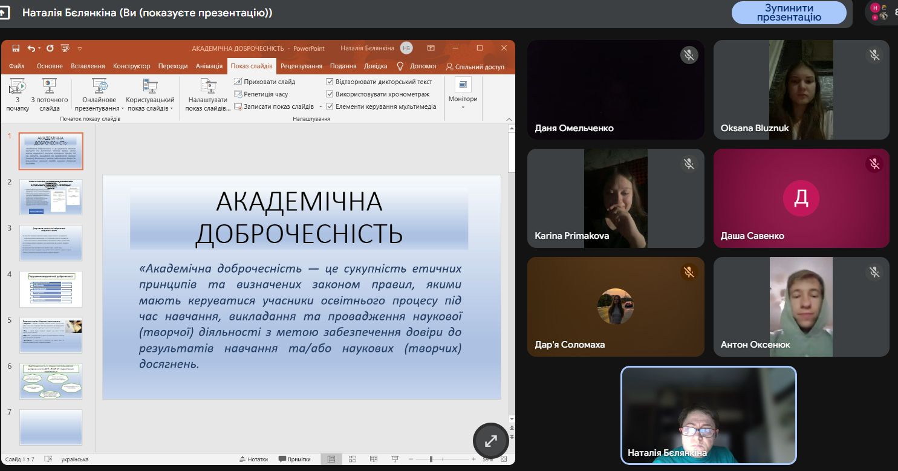Screen dimensions: 898x471
Task: Click the Save icon in title bar
Action: click(x=16, y=48)
